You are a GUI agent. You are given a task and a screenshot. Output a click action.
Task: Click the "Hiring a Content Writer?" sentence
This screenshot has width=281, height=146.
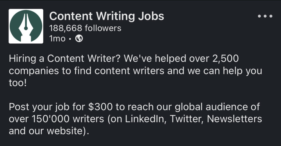coord(64,59)
